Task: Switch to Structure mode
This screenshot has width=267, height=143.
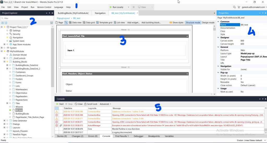Action: click(193, 23)
